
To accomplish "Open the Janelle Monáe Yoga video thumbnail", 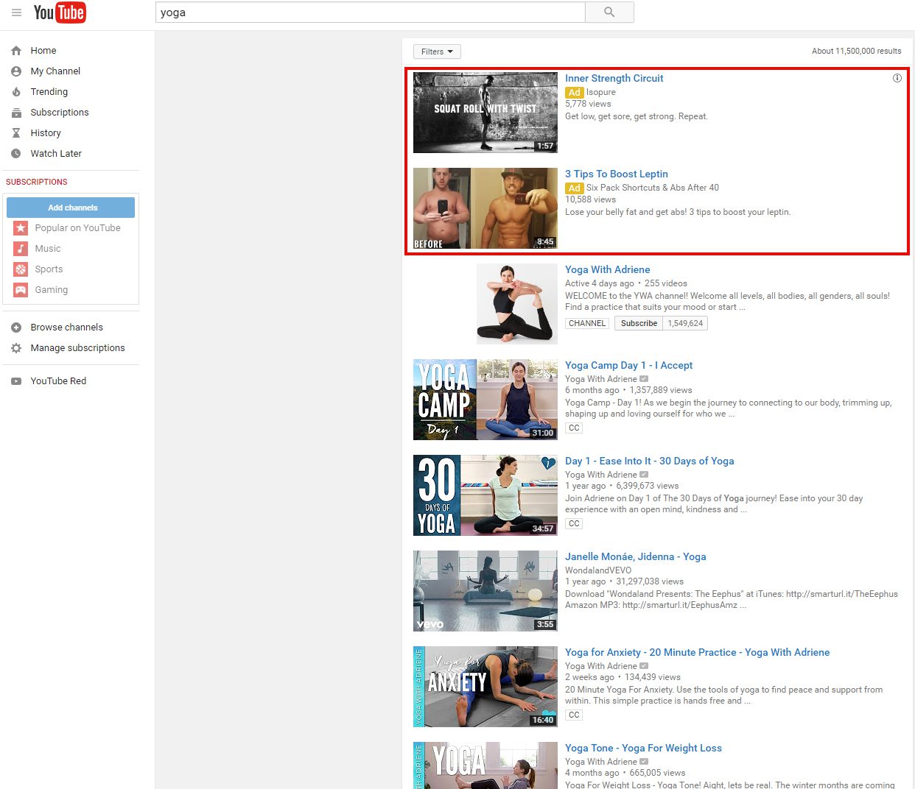I will (x=485, y=590).
